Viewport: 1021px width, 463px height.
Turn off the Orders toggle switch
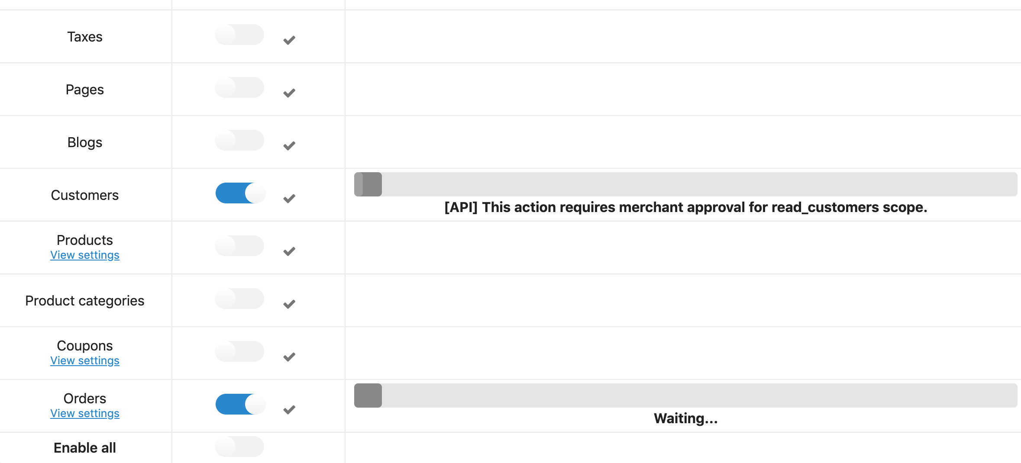tap(240, 404)
